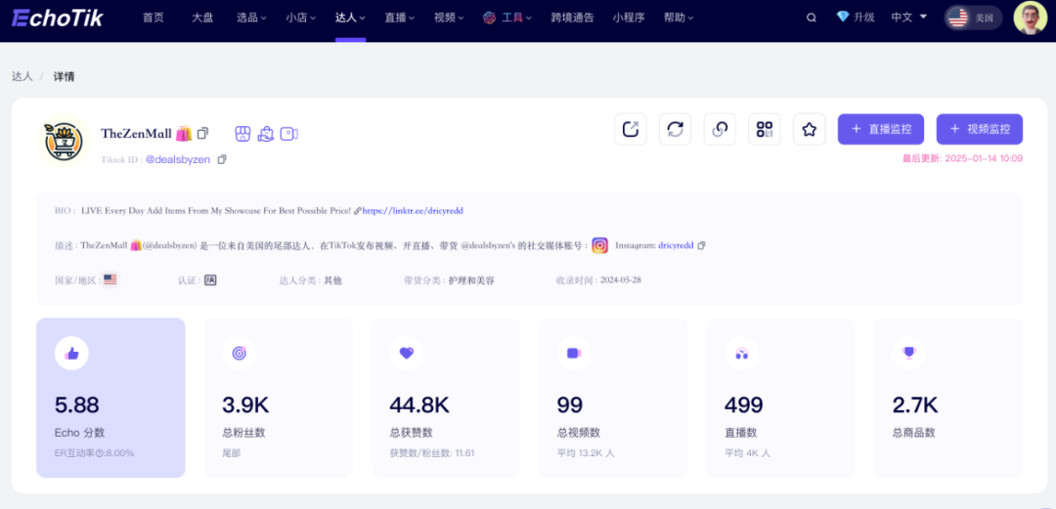The height and width of the screenshot is (509, 1056).
Task: Go to 首页 in navigation
Action: point(153,18)
